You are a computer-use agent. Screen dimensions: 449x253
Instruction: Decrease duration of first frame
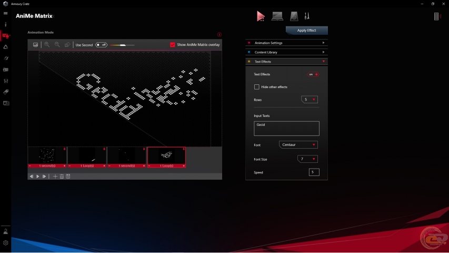point(30,166)
